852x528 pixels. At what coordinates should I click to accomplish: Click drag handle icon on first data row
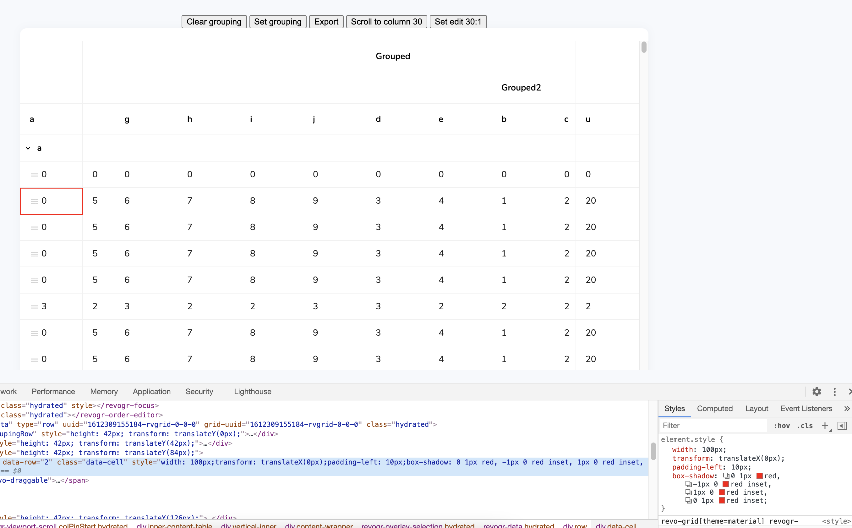(x=34, y=174)
